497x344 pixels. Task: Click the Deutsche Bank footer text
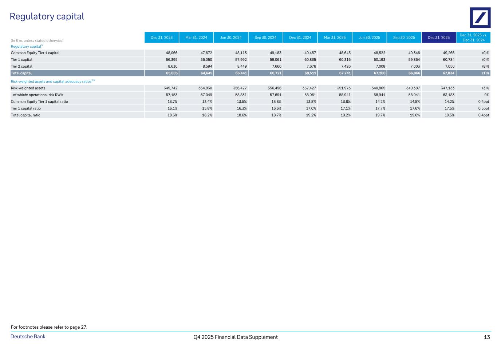coord(28,336)
